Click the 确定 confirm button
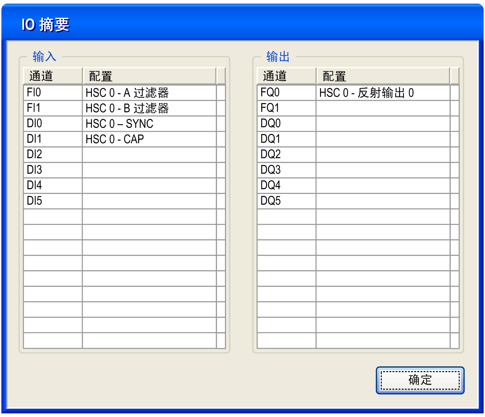The image size is (485, 417). coord(420,380)
